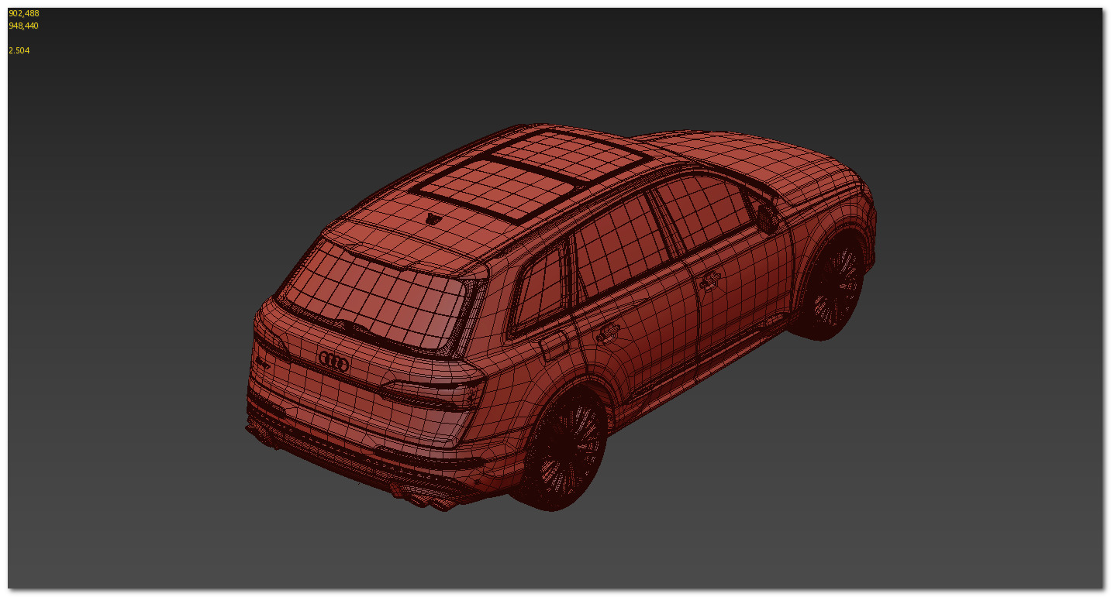1111x597 pixels.
Task: Click the shark-fin antenna on the roof
Action: (433, 218)
